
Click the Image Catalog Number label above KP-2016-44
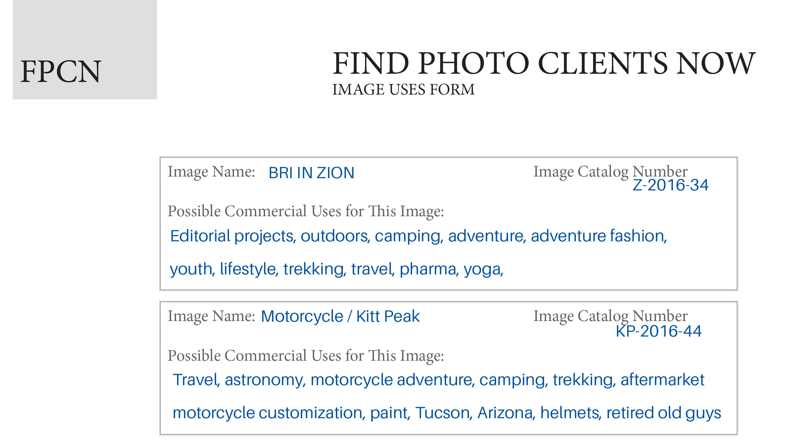point(610,316)
